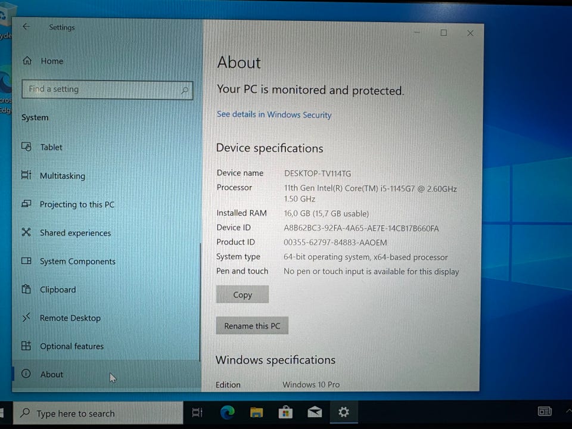Viewport: 572px width, 429px height.
Task: Click the Product ID 00355-62797-84883-AAOEM
Action: [335, 243]
